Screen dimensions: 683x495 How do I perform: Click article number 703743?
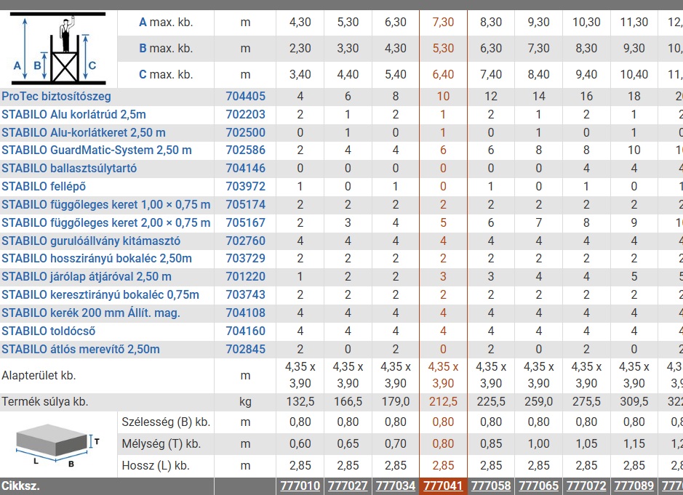click(x=246, y=294)
